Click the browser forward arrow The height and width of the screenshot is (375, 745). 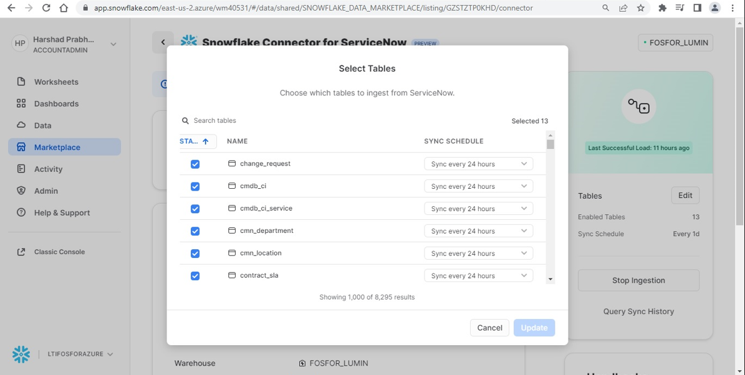click(x=29, y=8)
